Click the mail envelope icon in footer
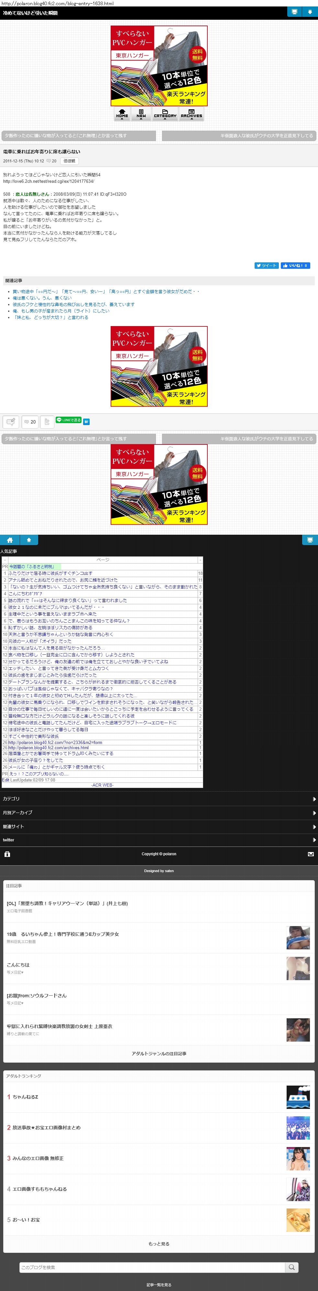This screenshot has height=1291, width=318. pyautogui.click(x=311, y=853)
